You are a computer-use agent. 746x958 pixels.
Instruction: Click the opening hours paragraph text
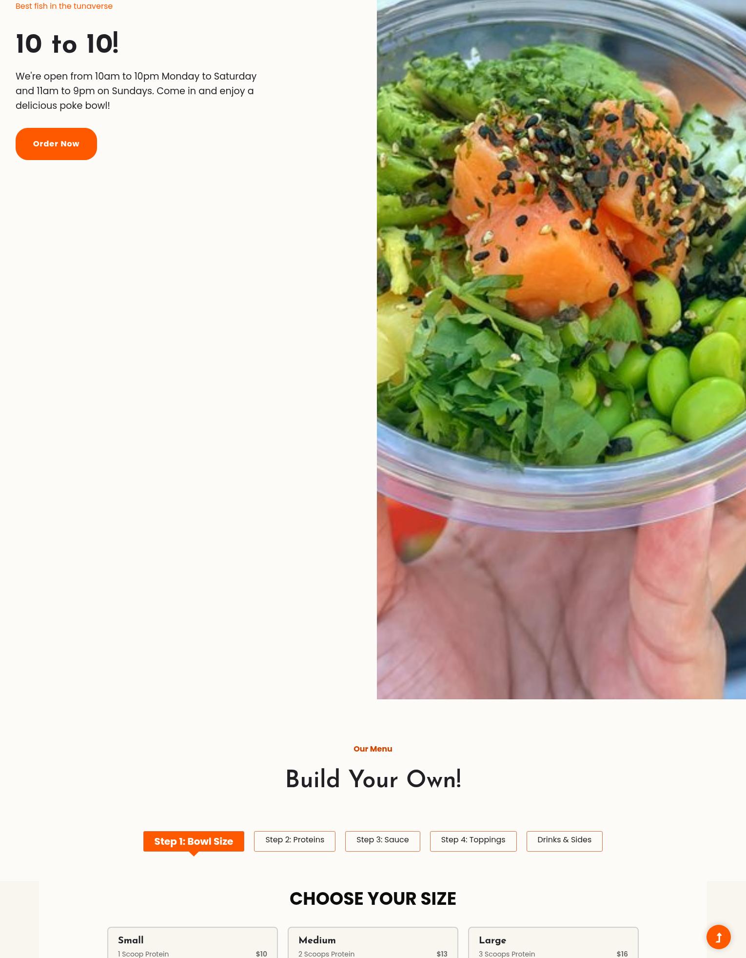coord(136,91)
